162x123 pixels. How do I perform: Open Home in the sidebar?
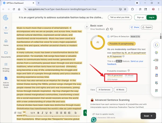coord(6,43)
